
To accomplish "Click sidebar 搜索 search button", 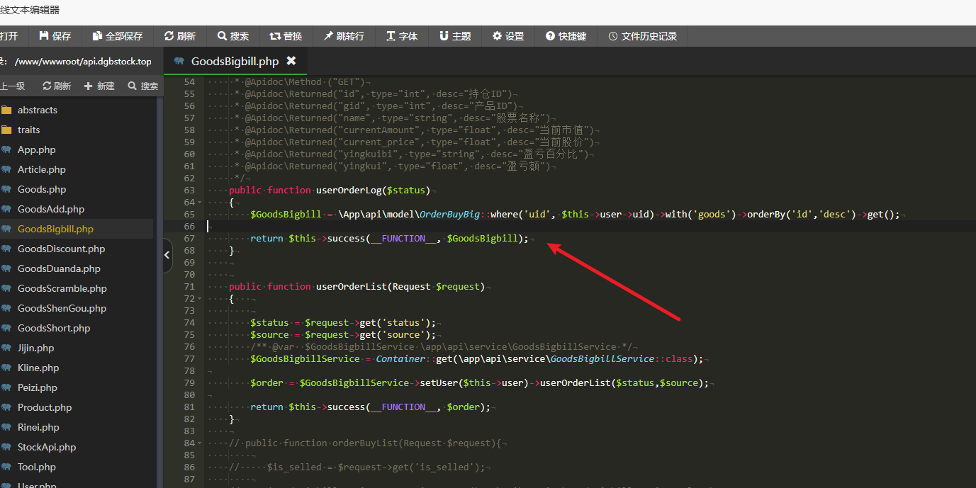I will pyautogui.click(x=143, y=86).
